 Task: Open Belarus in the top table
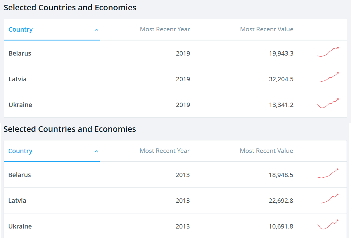coord(20,54)
